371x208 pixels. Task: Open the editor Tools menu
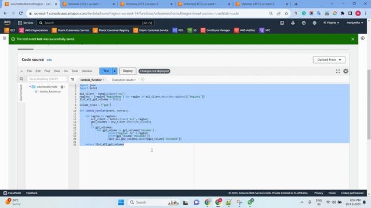75,71
